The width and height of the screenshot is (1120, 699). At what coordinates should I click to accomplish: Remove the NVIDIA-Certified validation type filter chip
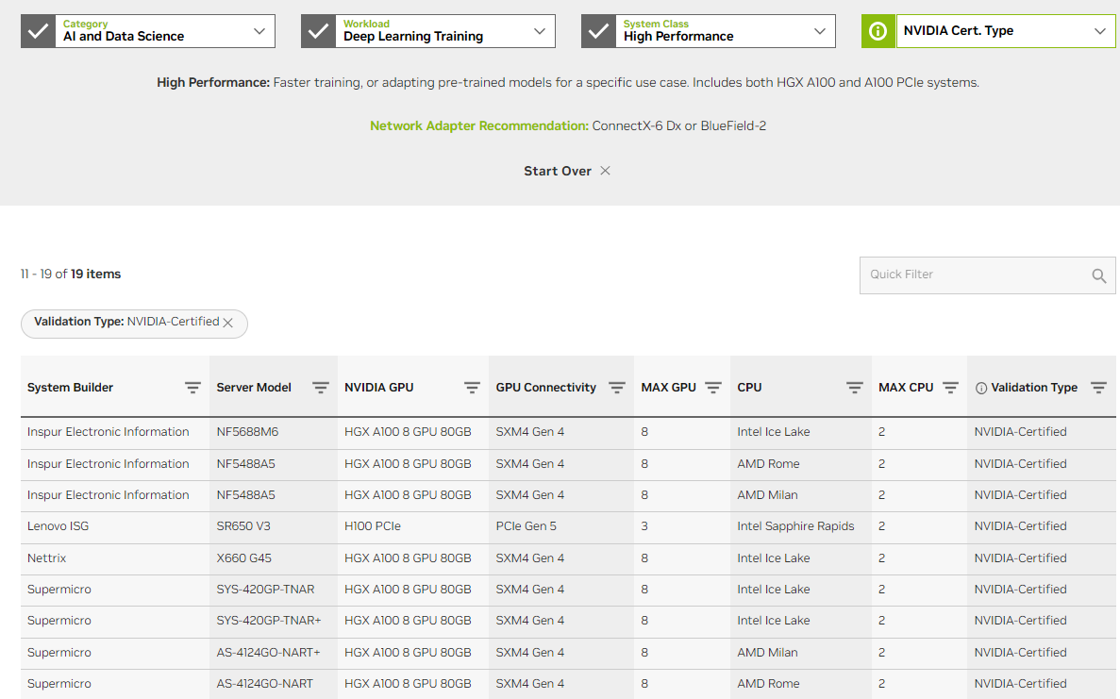[x=227, y=323]
